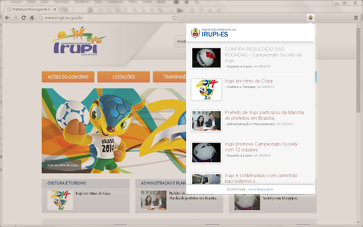
Task: Open 'Irupi promove Campeonato Society' headline
Action: point(261,147)
